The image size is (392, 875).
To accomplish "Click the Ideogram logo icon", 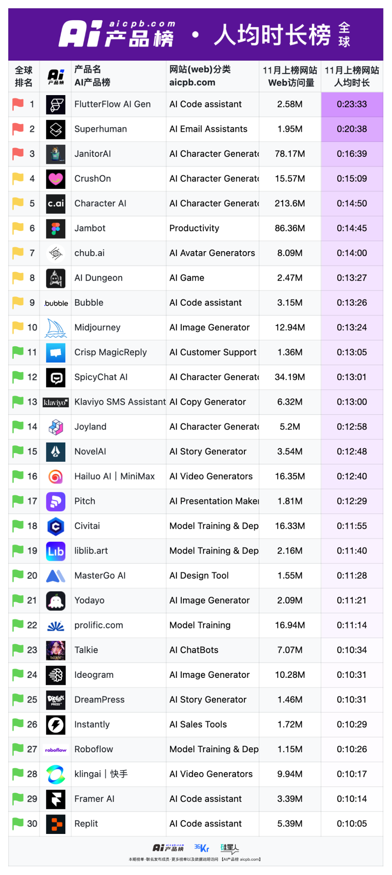I will click(x=56, y=675).
